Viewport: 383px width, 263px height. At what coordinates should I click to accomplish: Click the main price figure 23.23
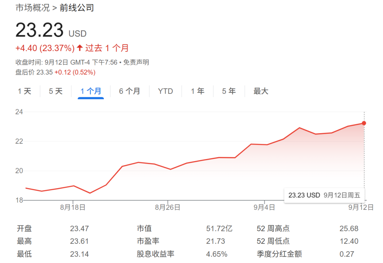(x=39, y=30)
